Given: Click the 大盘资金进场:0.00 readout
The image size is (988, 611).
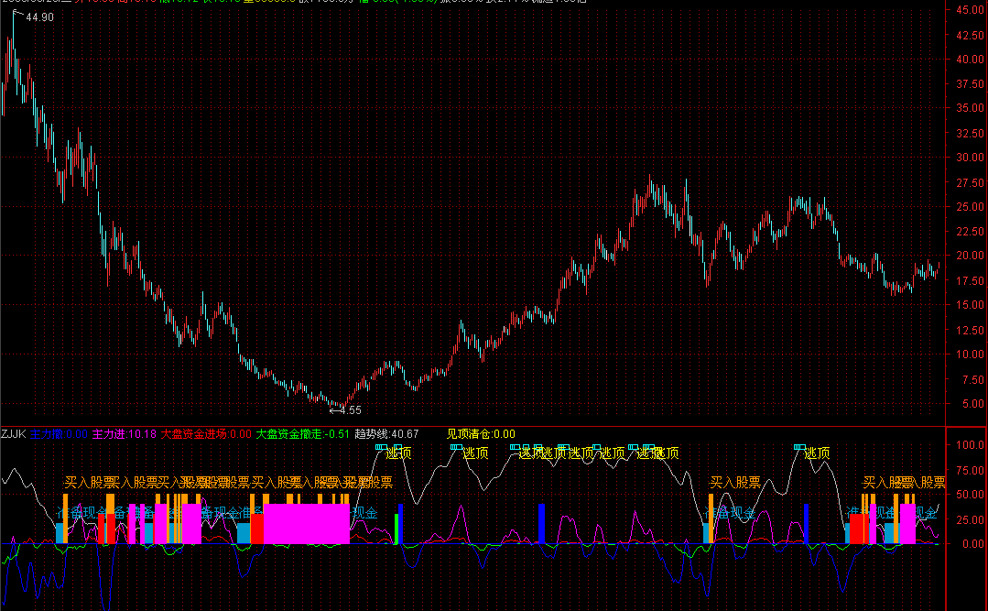Looking at the screenshot, I should (206, 434).
